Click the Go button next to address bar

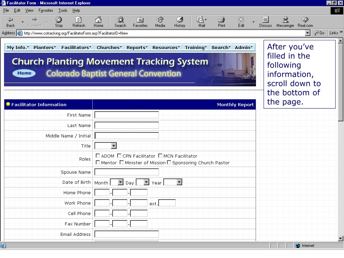click(319, 33)
